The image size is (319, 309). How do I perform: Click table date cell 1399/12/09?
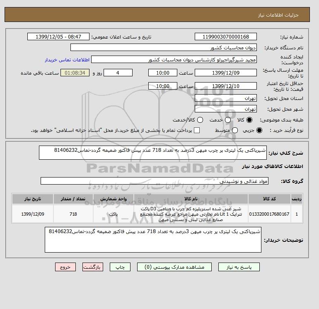[33, 214]
